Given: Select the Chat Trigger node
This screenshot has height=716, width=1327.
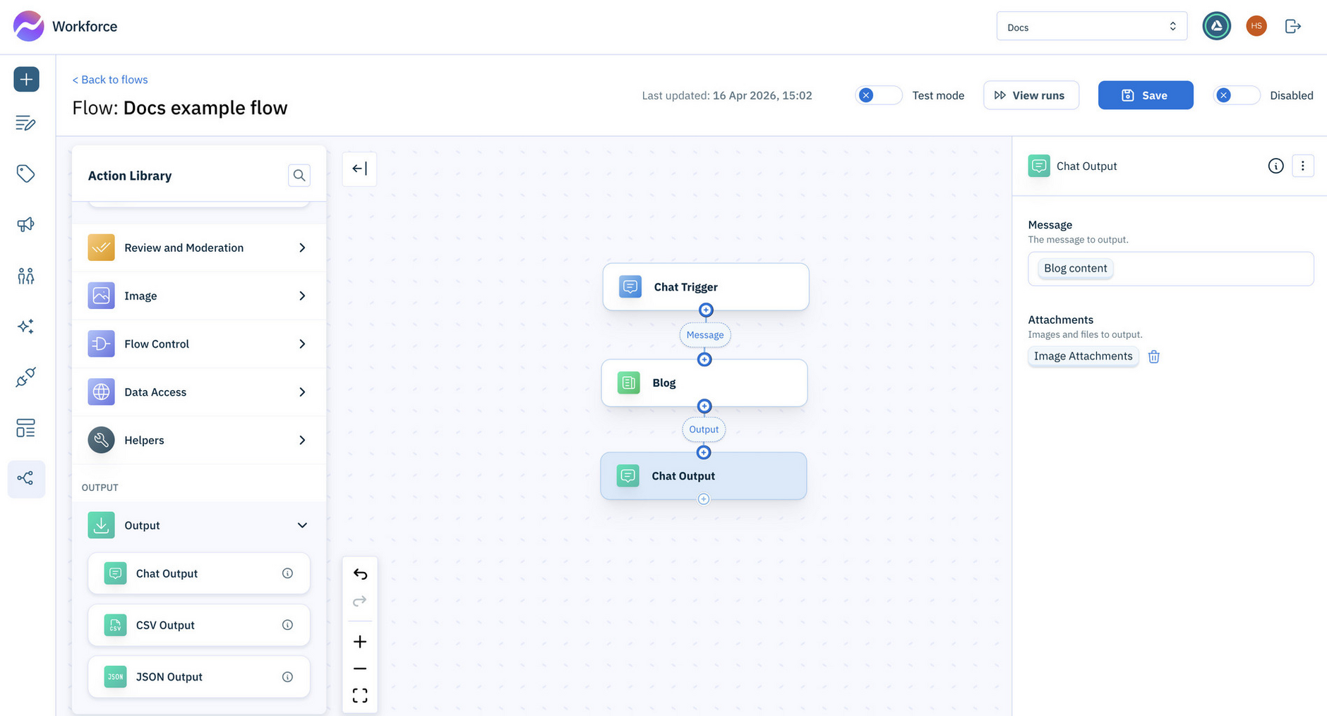Looking at the screenshot, I should 706,286.
